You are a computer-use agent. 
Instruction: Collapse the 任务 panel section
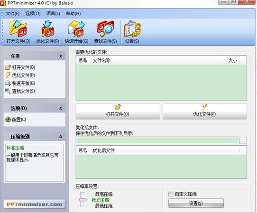(x=61, y=56)
